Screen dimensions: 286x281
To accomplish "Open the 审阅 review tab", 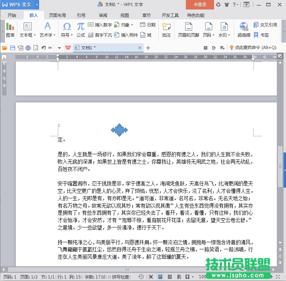I will coord(103,15).
